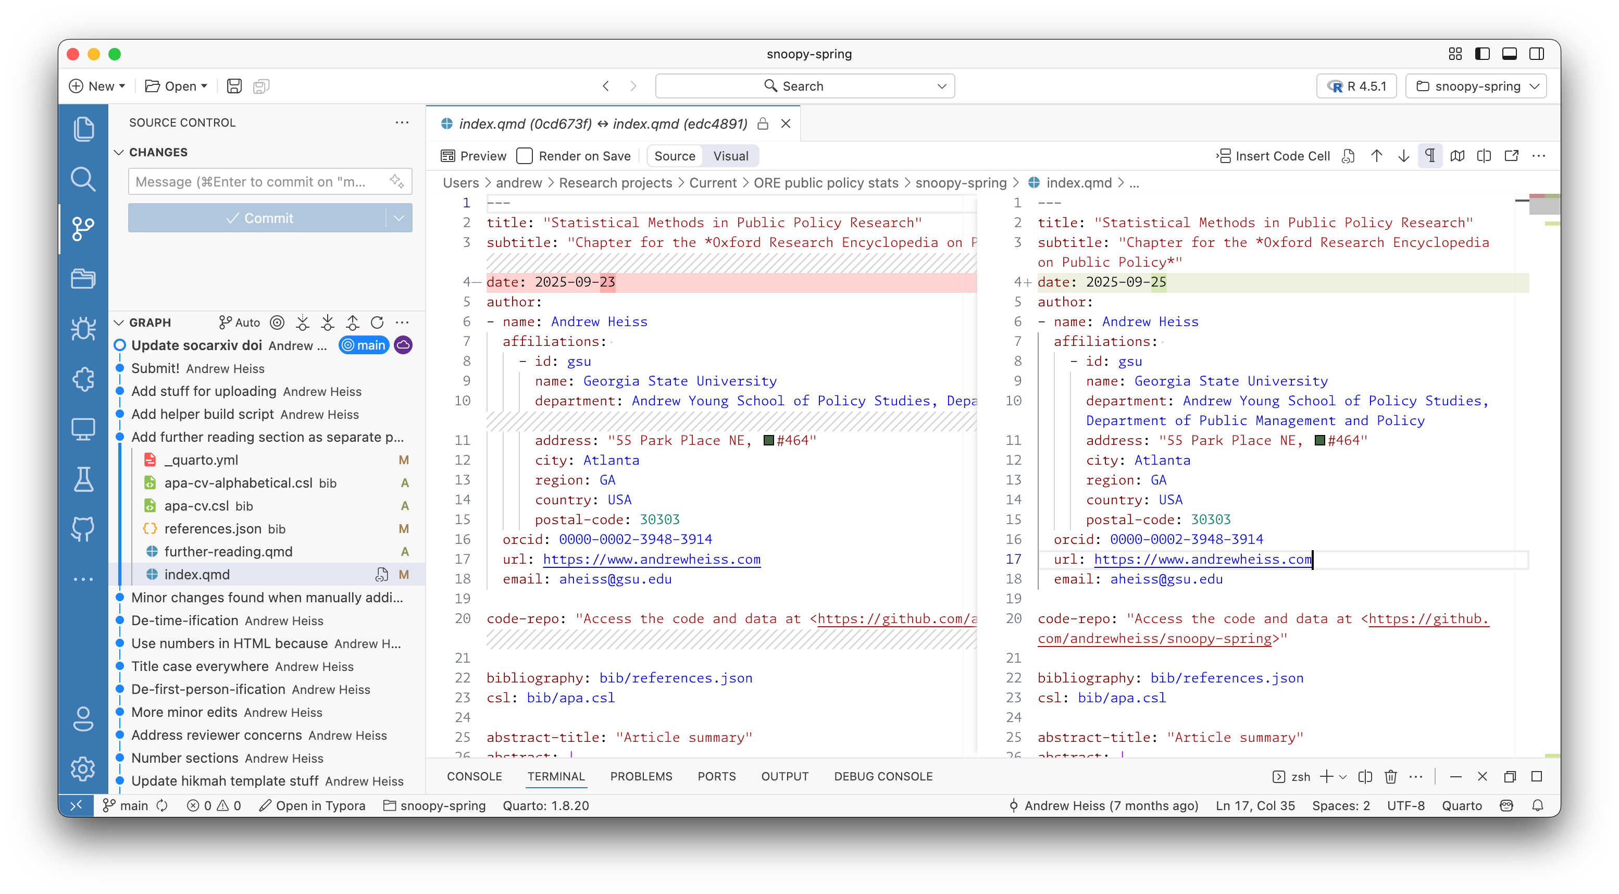Switch to the CONSOLE panel tab
Viewport: 1619px width, 894px height.
click(x=474, y=776)
